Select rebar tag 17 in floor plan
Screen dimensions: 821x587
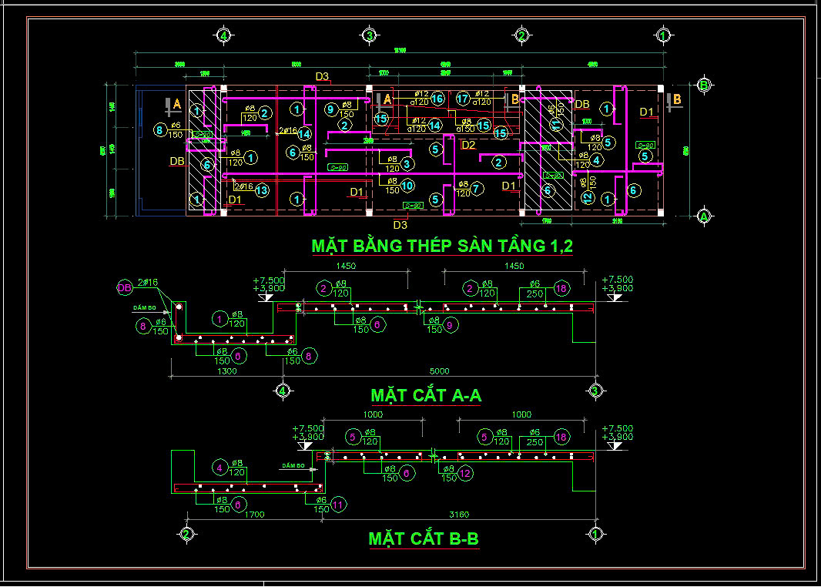pos(463,99)
